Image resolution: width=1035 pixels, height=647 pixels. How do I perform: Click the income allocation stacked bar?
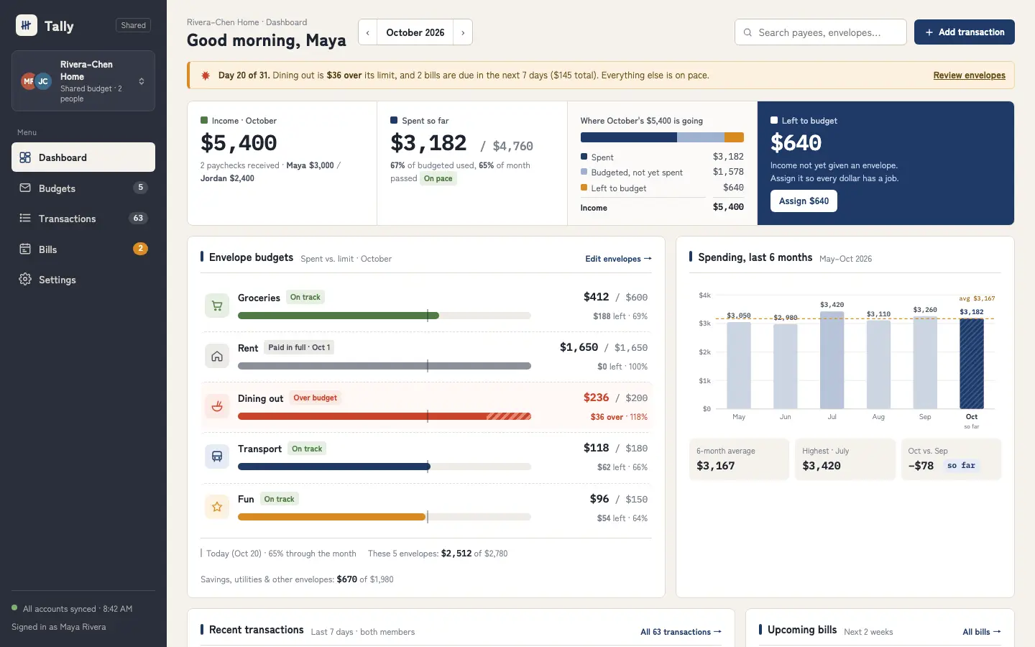662,137
